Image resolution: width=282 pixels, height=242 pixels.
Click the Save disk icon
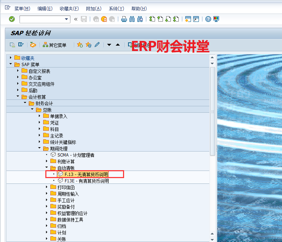tap(84, 19)
